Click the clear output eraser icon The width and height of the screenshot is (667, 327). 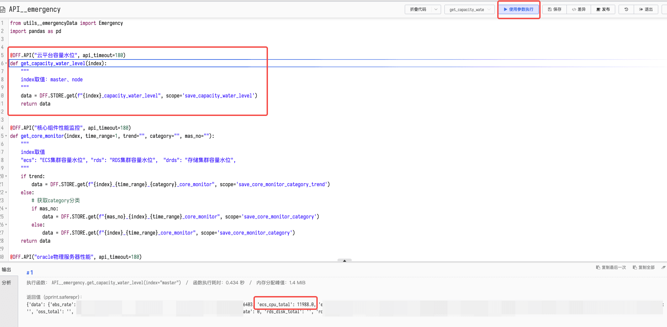click(x=663, y=268)
